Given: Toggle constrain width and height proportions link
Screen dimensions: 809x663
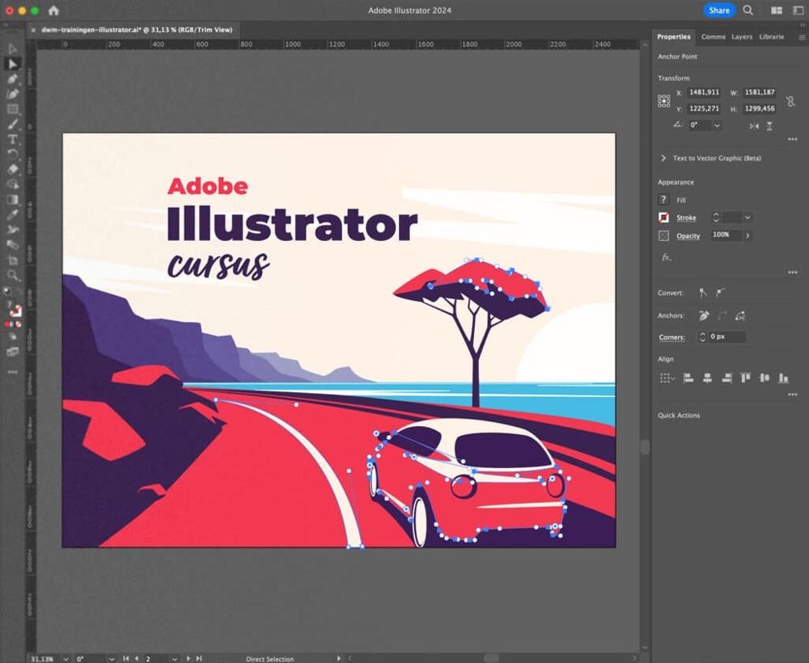Looking at the screenshot, I should pyautogui.click(x=790, y=101).
